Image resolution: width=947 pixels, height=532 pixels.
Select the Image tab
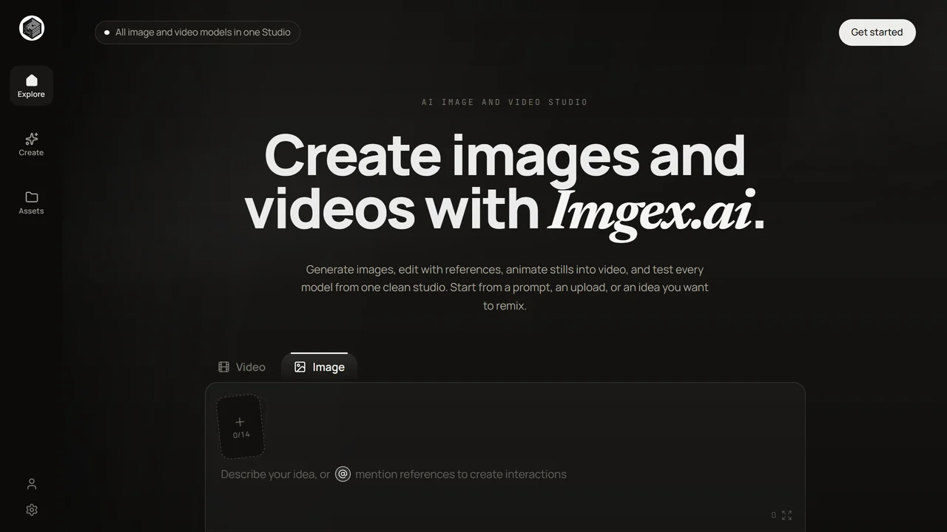320,367
